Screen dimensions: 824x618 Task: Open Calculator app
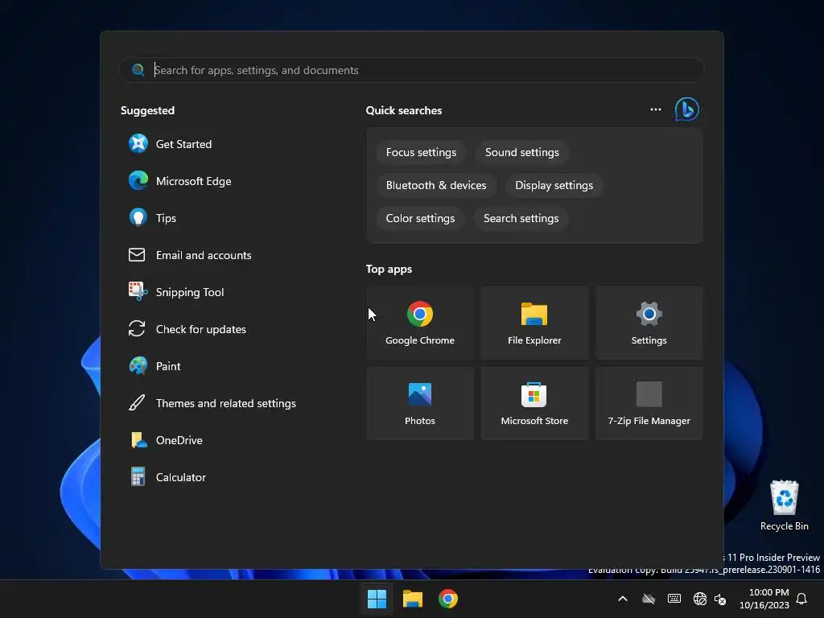pos(167,477)
